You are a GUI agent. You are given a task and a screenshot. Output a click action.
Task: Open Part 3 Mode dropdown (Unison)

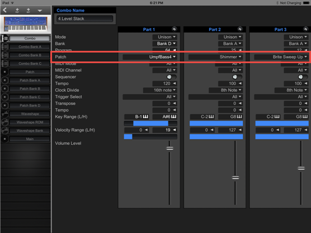[x=296, y=37]
